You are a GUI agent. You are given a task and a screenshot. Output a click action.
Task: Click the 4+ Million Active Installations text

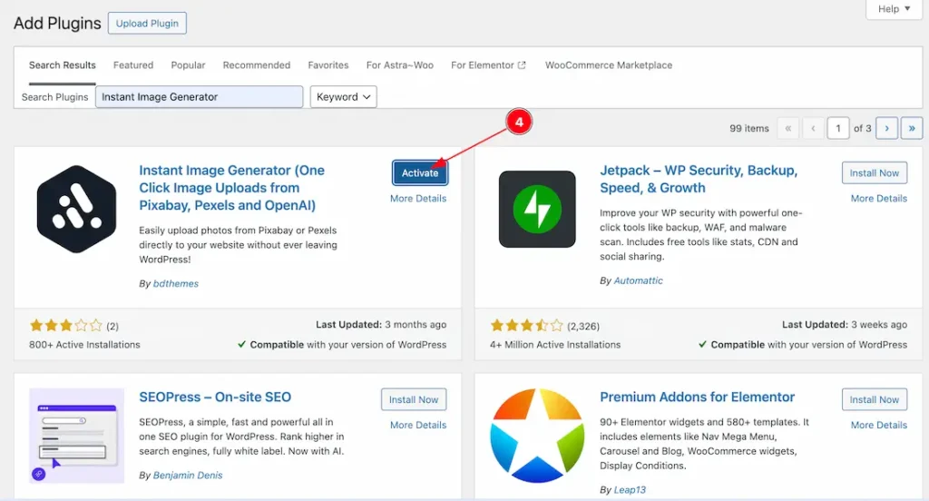[555, 345]
